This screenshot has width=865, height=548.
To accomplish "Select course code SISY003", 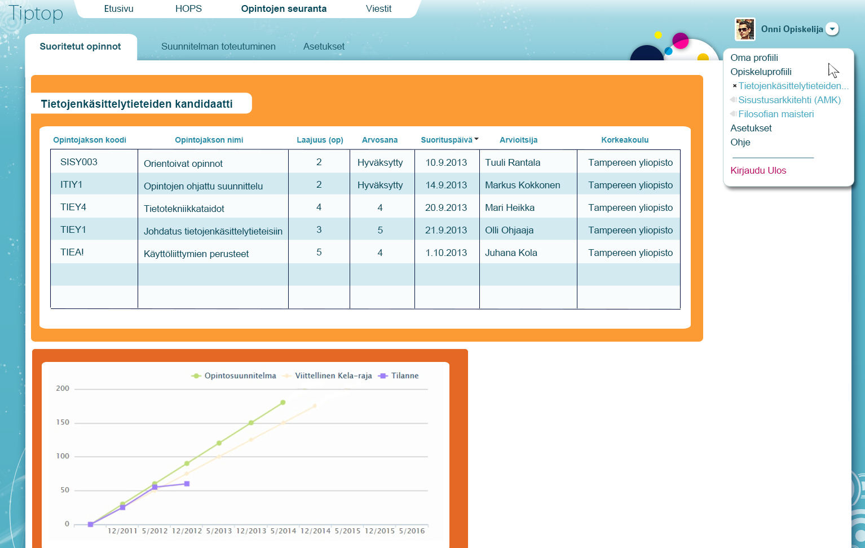I will (79, 162).
